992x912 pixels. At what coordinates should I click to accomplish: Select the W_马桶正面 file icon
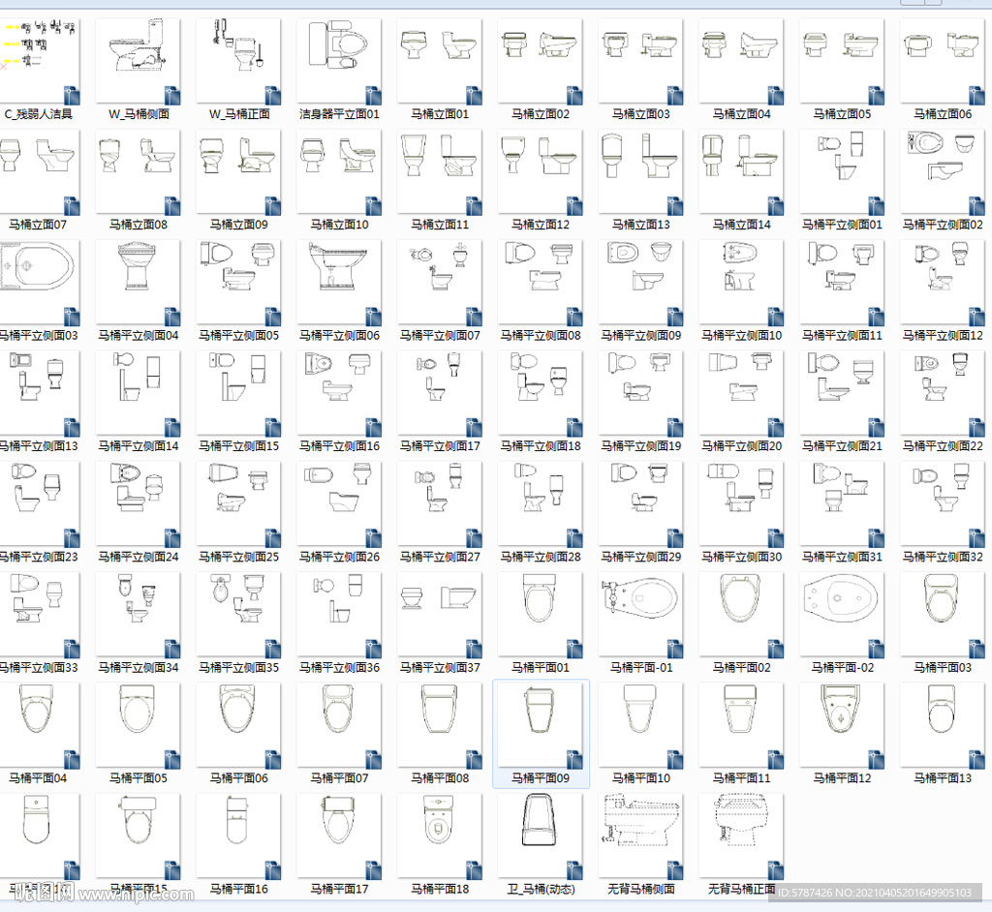[239, 61]
